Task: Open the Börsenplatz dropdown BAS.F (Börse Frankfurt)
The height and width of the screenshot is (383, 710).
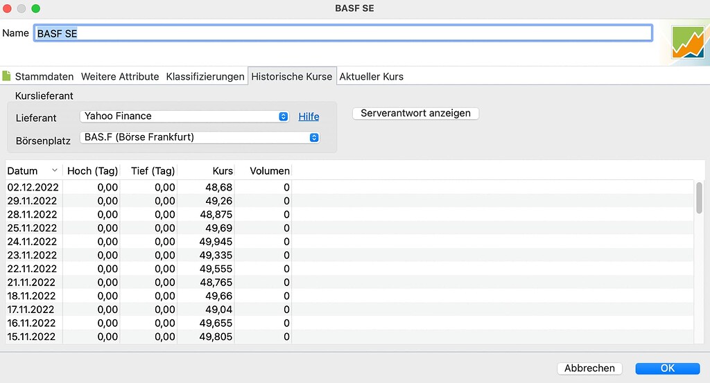Action: (200, 137)
